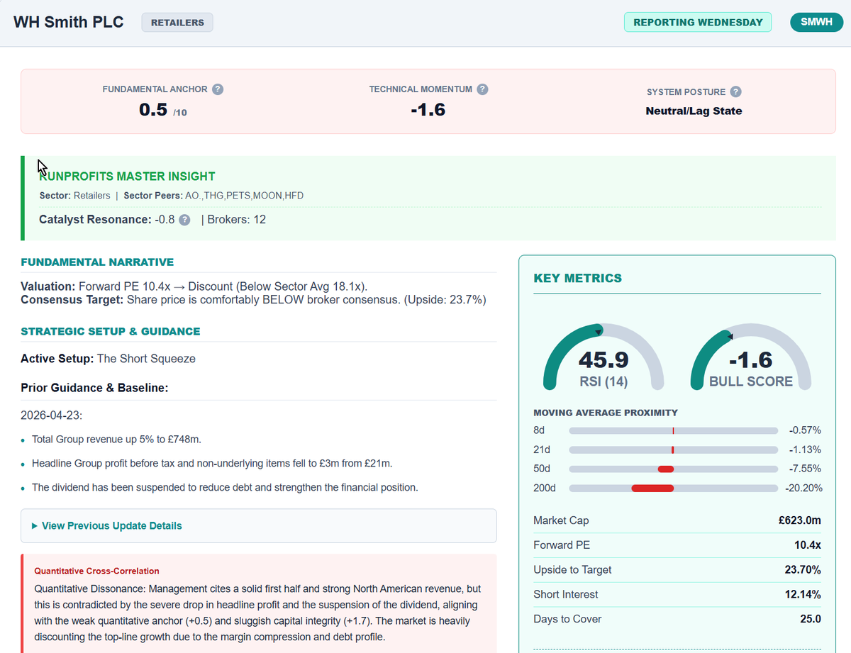The width and height of the screenshot is (851, 653).
Task: Click the KEY METRICS panel heading
Action: point(578,279)
